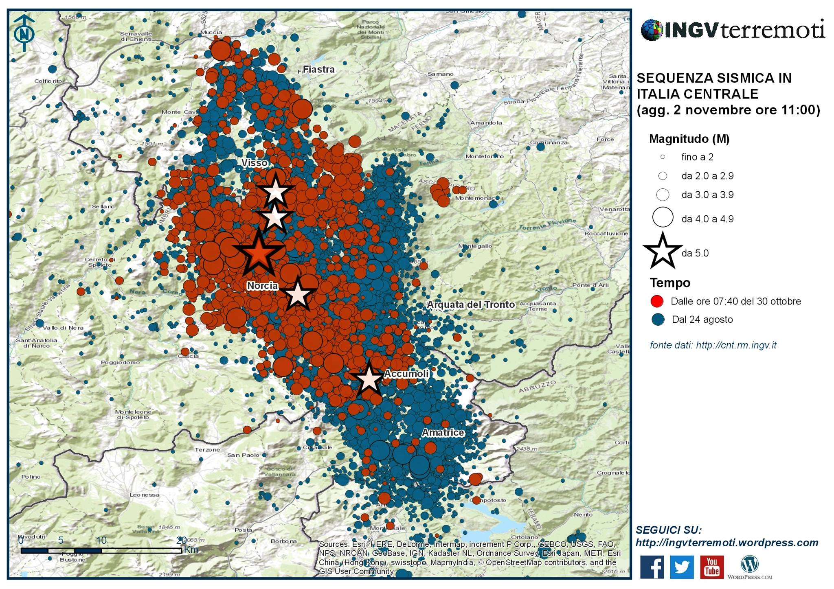Click the large red star near Norcia

click(x=258, y=253)
